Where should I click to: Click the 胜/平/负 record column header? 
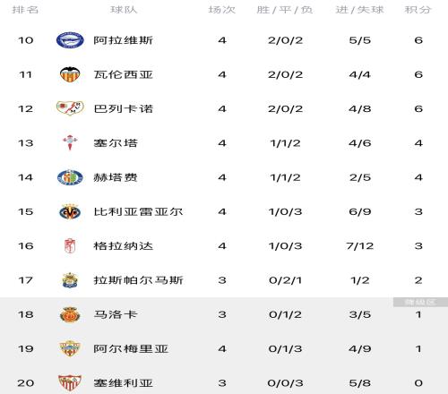(285, 10)
